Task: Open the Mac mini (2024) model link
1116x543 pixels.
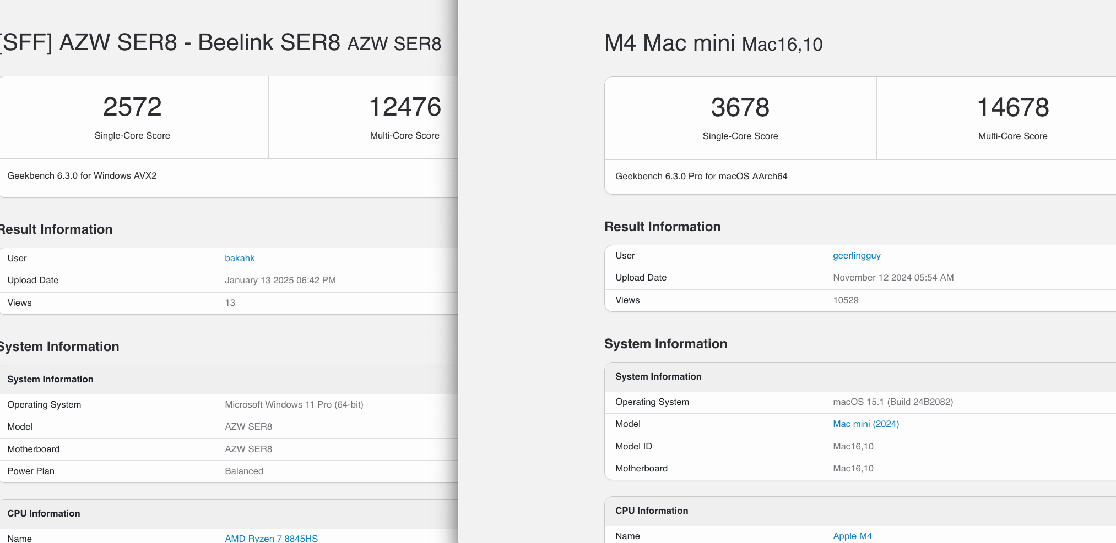Action: click(866, 424)
